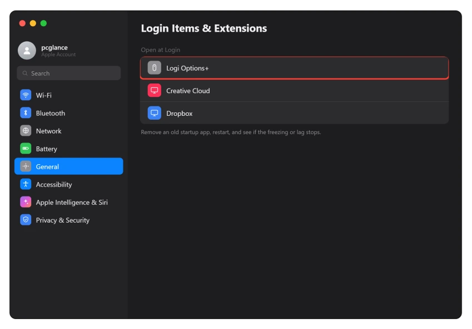Open Privacy & Security settings
The width and height of the screenshot is (472, 329).
click(x=68, y=220)
